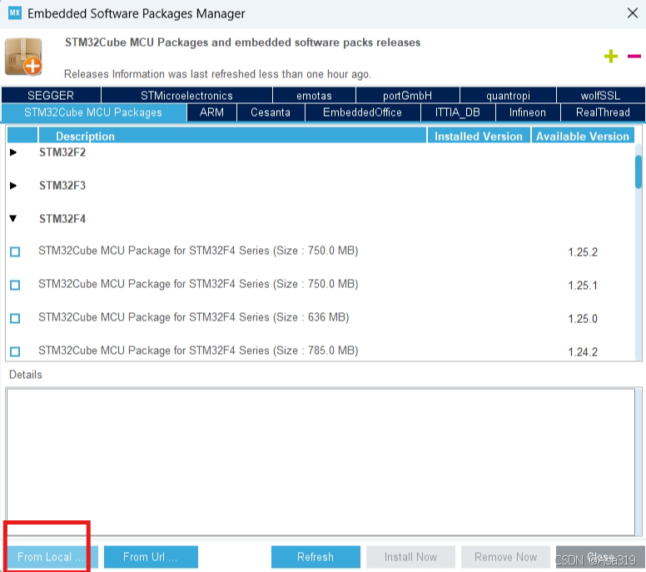
Task: Select the STM32F3 tree label
Action: click(x=62, y=186)
